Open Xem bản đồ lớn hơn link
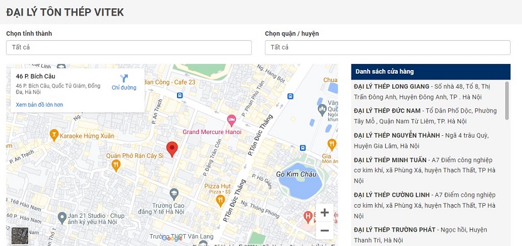This screenshot has height=246, width=522. pyautogui.click(x=39, y=105)
